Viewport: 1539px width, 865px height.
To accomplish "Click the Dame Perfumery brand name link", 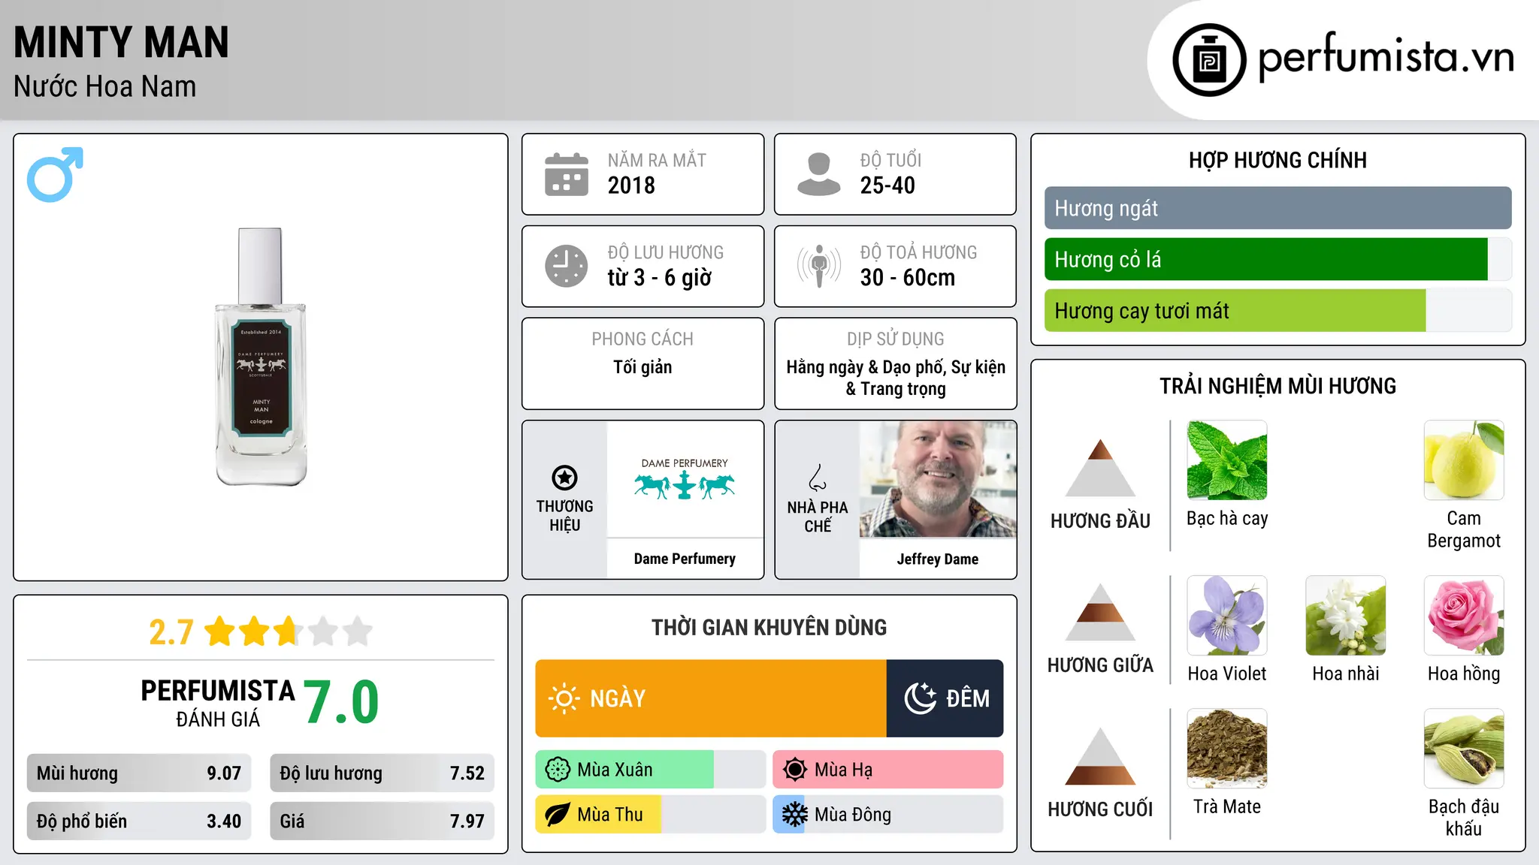I will [x=685, y=559].
